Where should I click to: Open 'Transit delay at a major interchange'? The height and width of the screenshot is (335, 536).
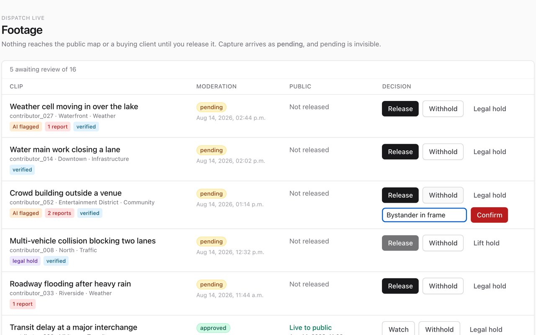pyautogui.click(x=73, y=327)
